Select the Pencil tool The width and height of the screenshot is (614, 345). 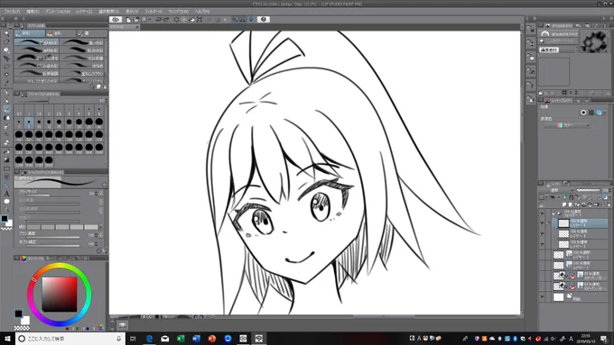(6, 101)
